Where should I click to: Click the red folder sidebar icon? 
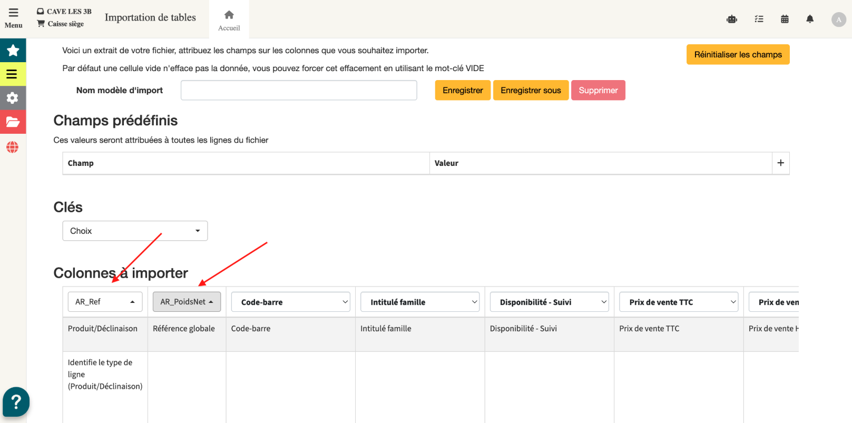tap(13, 122)
